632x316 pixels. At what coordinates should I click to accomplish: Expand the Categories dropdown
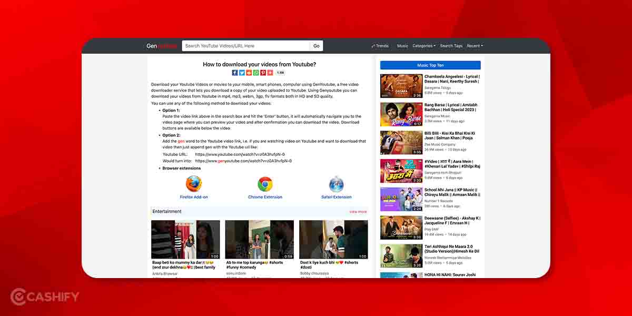[424, 46]
